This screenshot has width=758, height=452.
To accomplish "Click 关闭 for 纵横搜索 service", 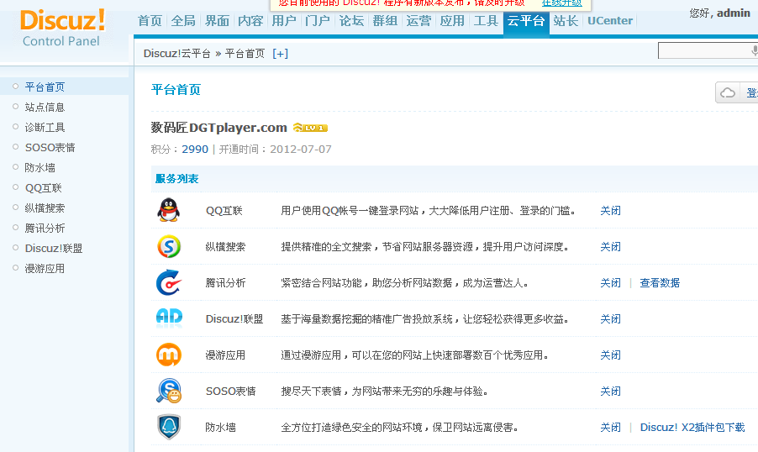I will coord(610,246).
